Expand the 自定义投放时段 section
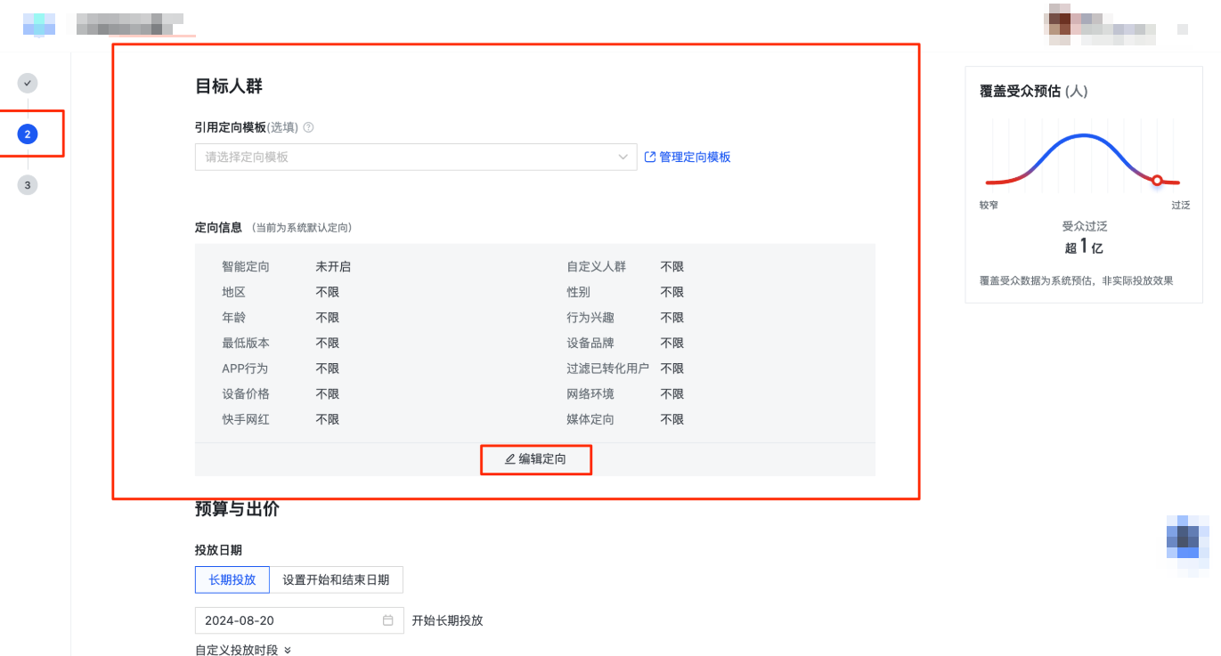 pos(239,650)
